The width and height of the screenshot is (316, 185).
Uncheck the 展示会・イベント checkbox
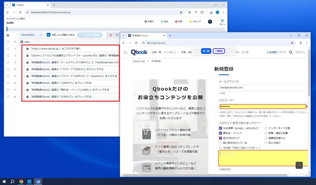click(220, 133)
